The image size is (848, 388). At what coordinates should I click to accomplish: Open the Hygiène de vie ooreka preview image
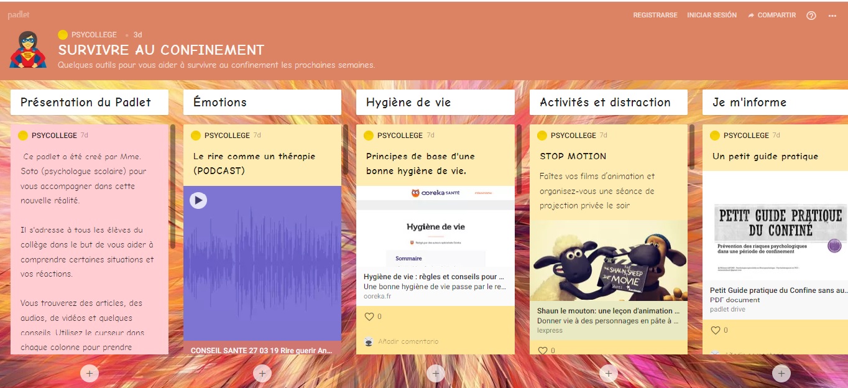click(x=435, y=226)
